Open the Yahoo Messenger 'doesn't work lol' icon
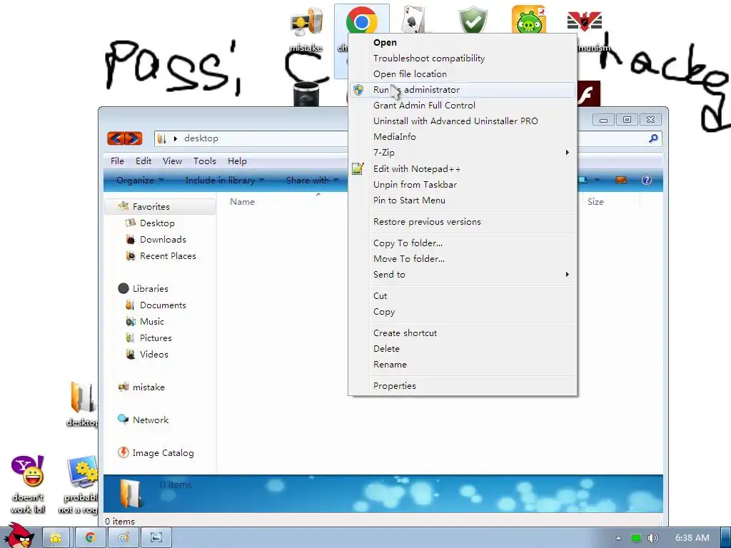Screen dimensions: 731x548 [x=28, y=472]
